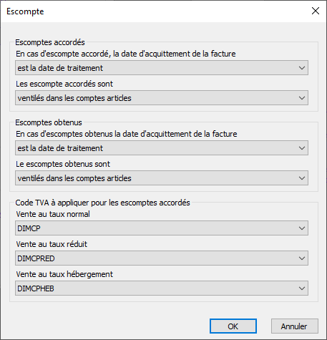Open the 'Vente au taux hébergement' DIMCPHEB dropdown
The width and height of the screenshot is (327, 340).
click(x=162, y=288)
